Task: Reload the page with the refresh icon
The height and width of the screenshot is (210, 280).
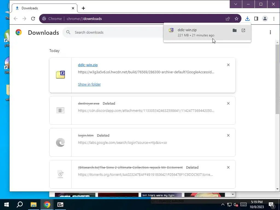Action: click(x=33, y=19)
